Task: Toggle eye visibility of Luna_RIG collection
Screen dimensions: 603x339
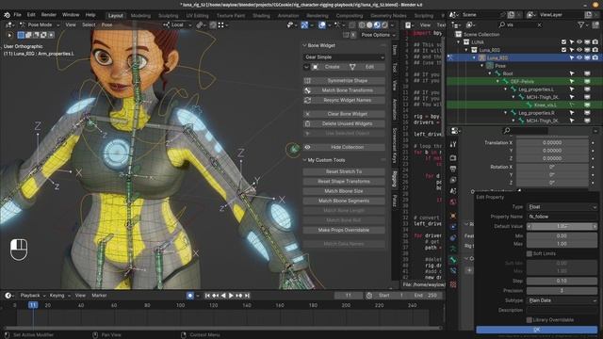Action: [579, 50]
